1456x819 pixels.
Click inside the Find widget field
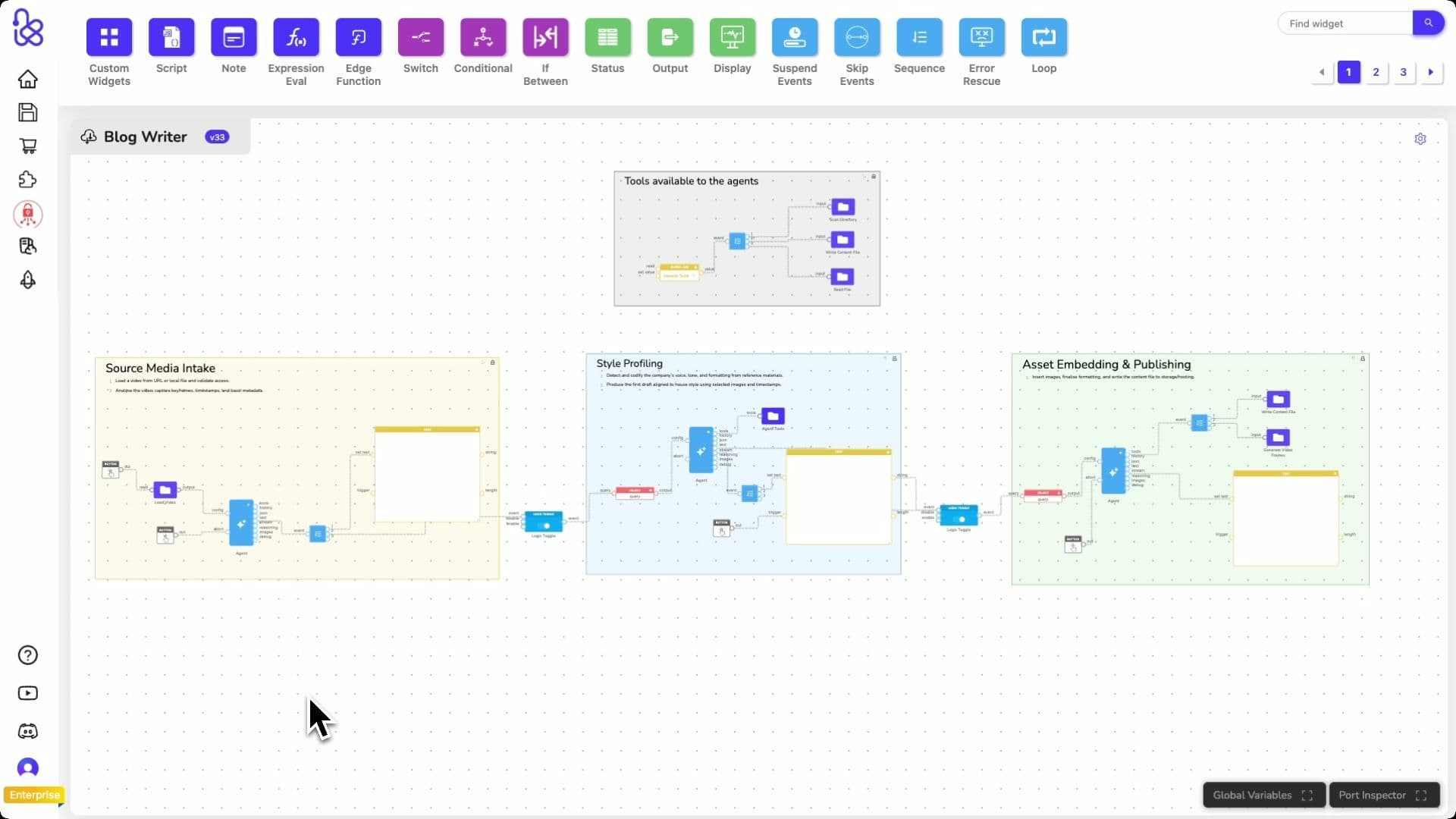(x=1342, y=23)
